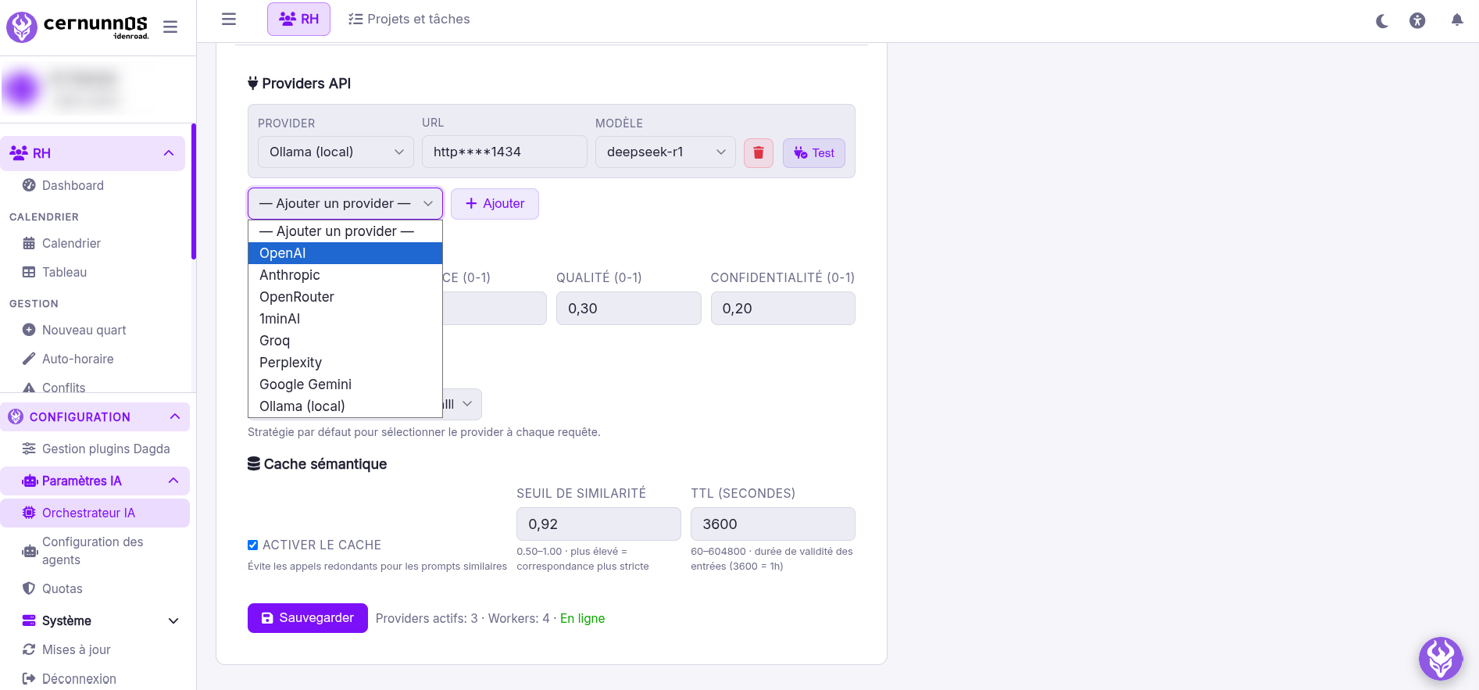1479x690 pixels.
Task: Click the URL input field
Action: click(505, 152)
